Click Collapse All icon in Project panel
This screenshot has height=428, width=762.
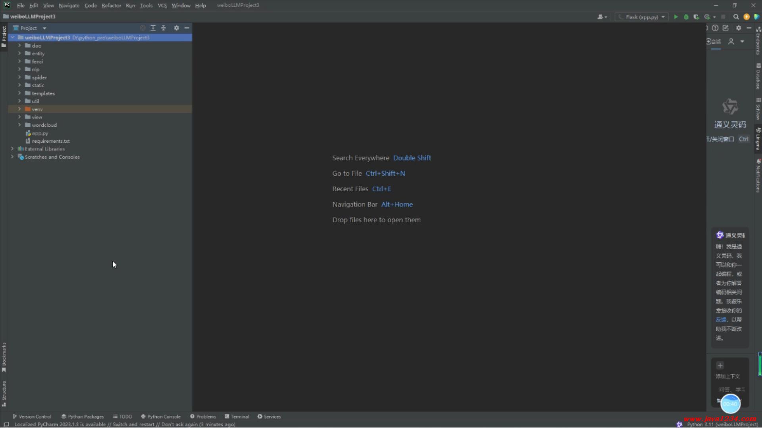coord(163,28)
